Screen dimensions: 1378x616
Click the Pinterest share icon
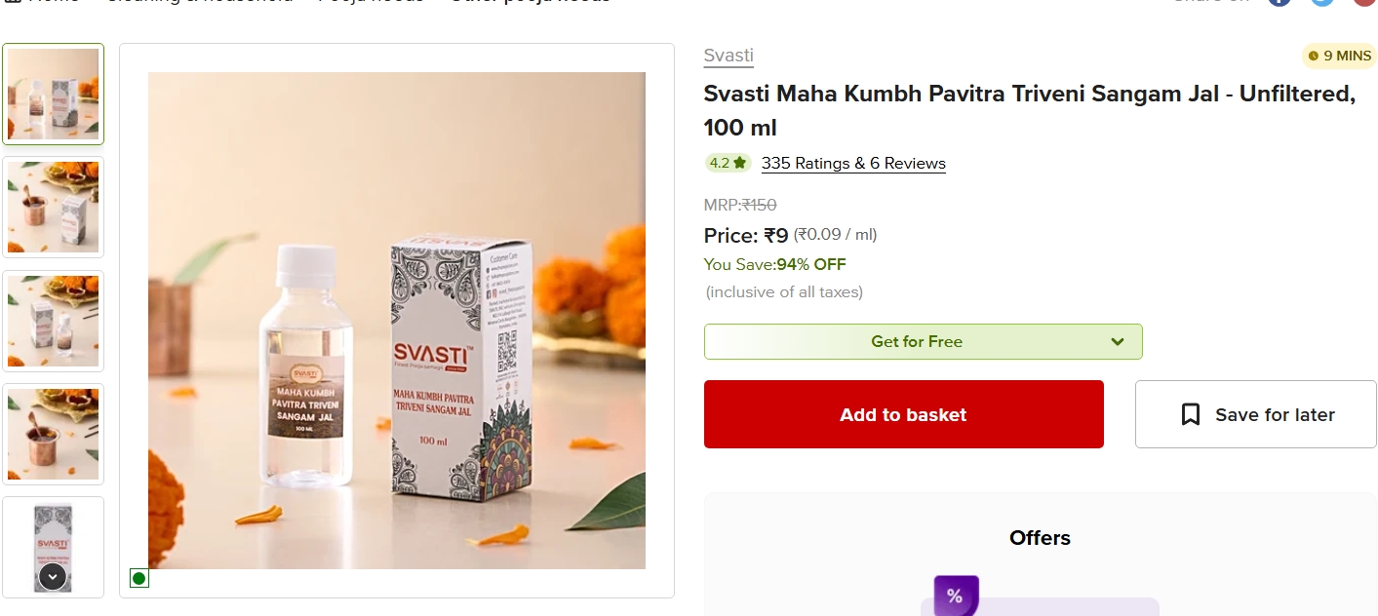point(1364,2)
